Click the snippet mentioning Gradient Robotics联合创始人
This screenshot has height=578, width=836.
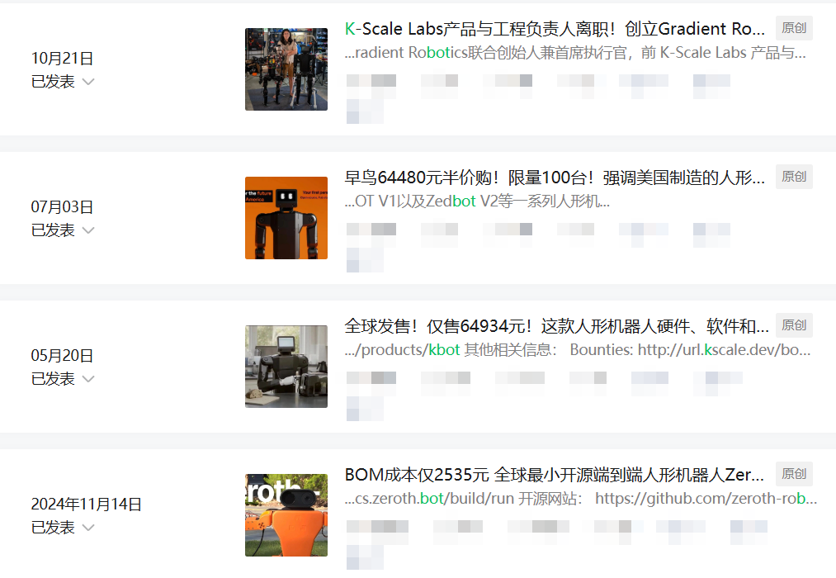575,53
